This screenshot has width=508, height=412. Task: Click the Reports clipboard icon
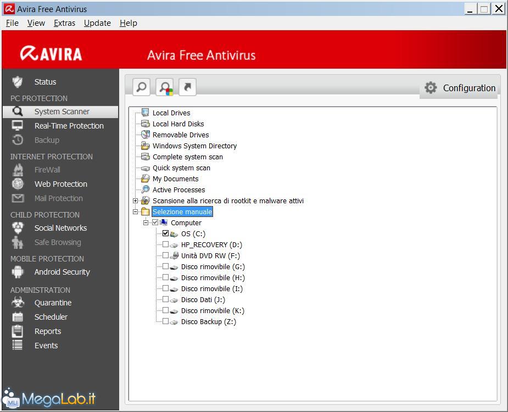tap(17, 331)
